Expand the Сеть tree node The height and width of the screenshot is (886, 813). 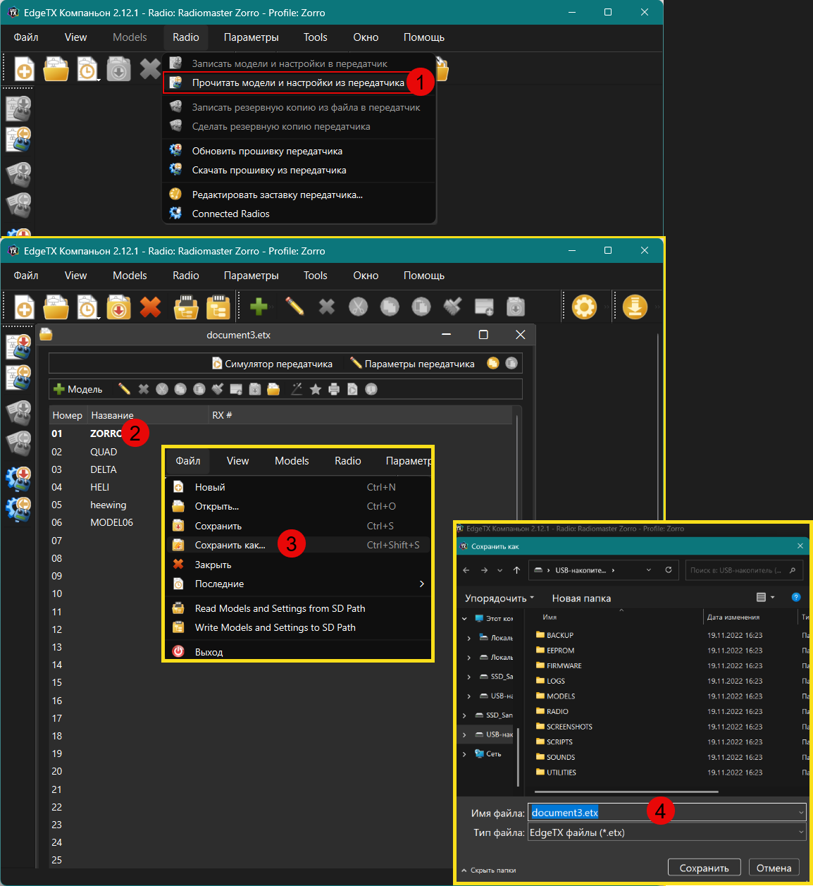pyautogui.click(x=464, y=754)
